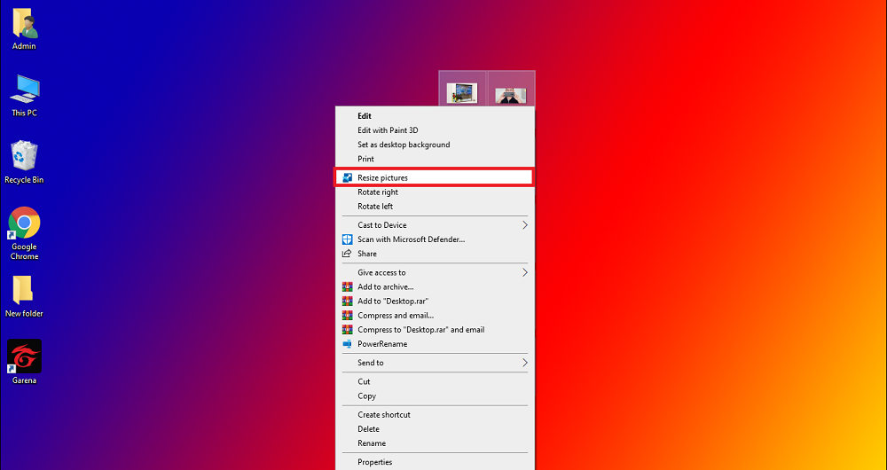The image size is (887, 470).
Task: Choose Properties in context menu
Action: [435, 462]
